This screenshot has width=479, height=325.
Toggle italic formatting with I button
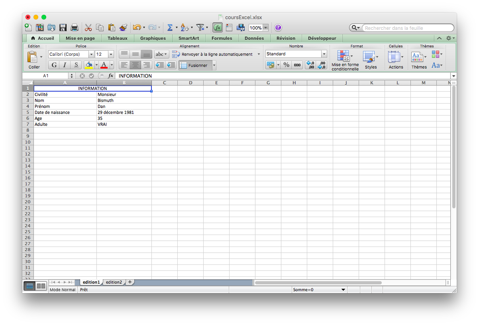click(65, 65)
